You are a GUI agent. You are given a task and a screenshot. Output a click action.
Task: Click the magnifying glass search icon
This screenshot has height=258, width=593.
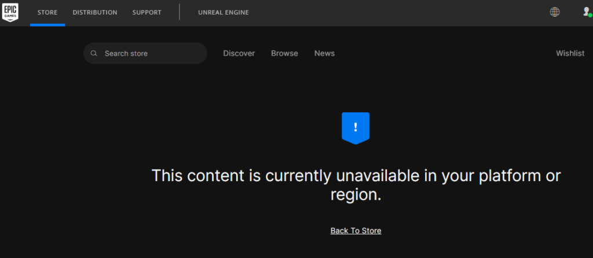94,53
